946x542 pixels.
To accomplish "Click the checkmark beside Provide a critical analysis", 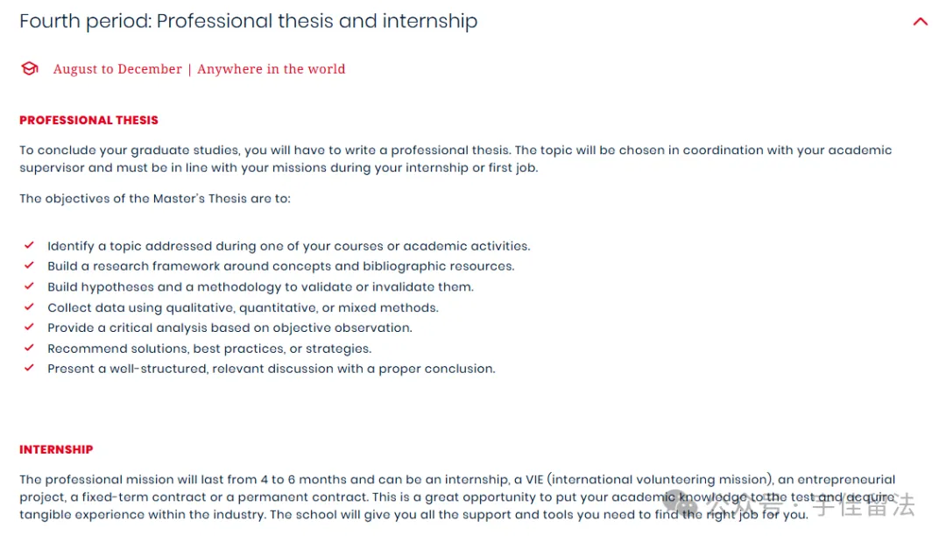I will pos(29,327).
